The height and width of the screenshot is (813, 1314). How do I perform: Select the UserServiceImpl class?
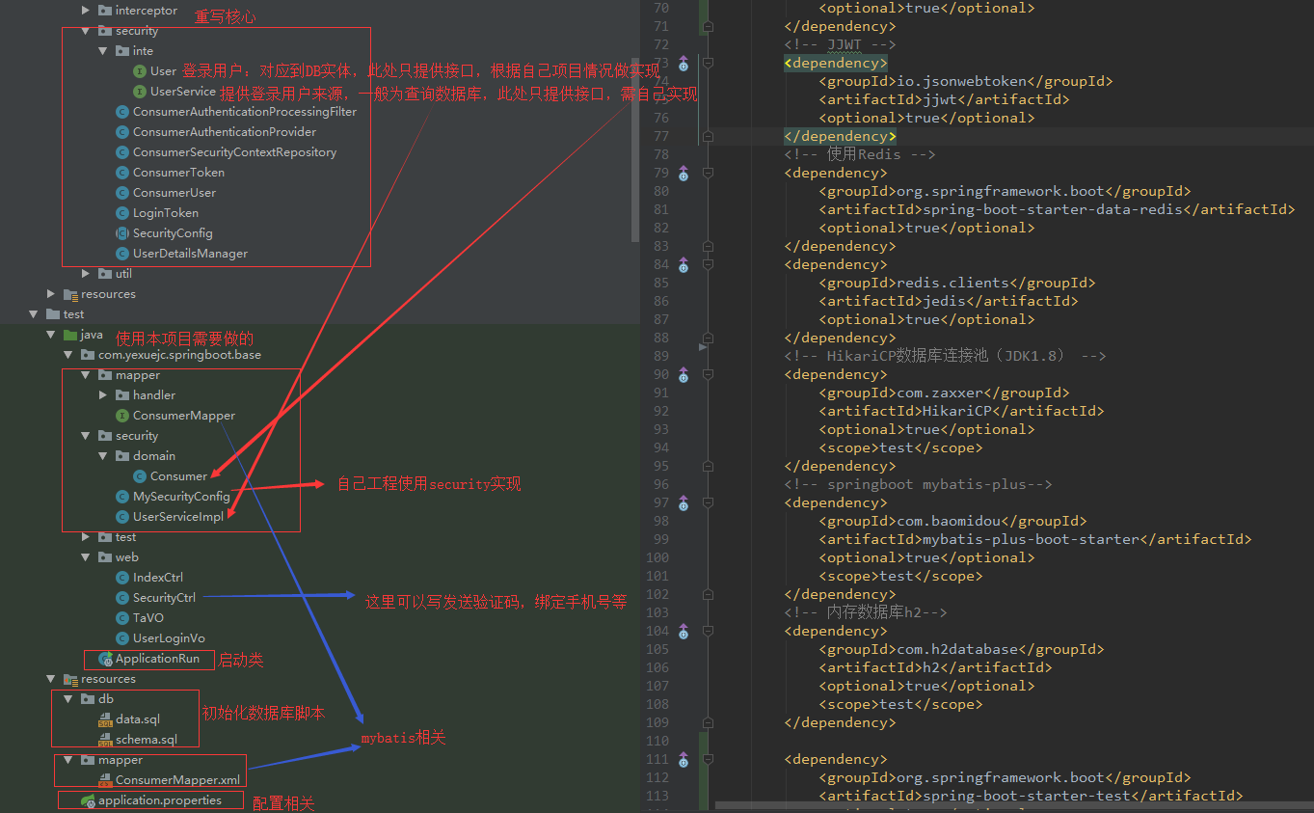click(x=177, y=517)
